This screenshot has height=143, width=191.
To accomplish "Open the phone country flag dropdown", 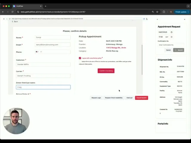I will 37,52.
